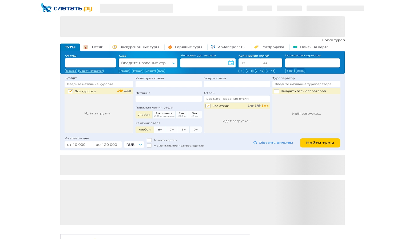Toggle the Все курорты checkbox
This screenshot has height=239, width=405.
70,91
